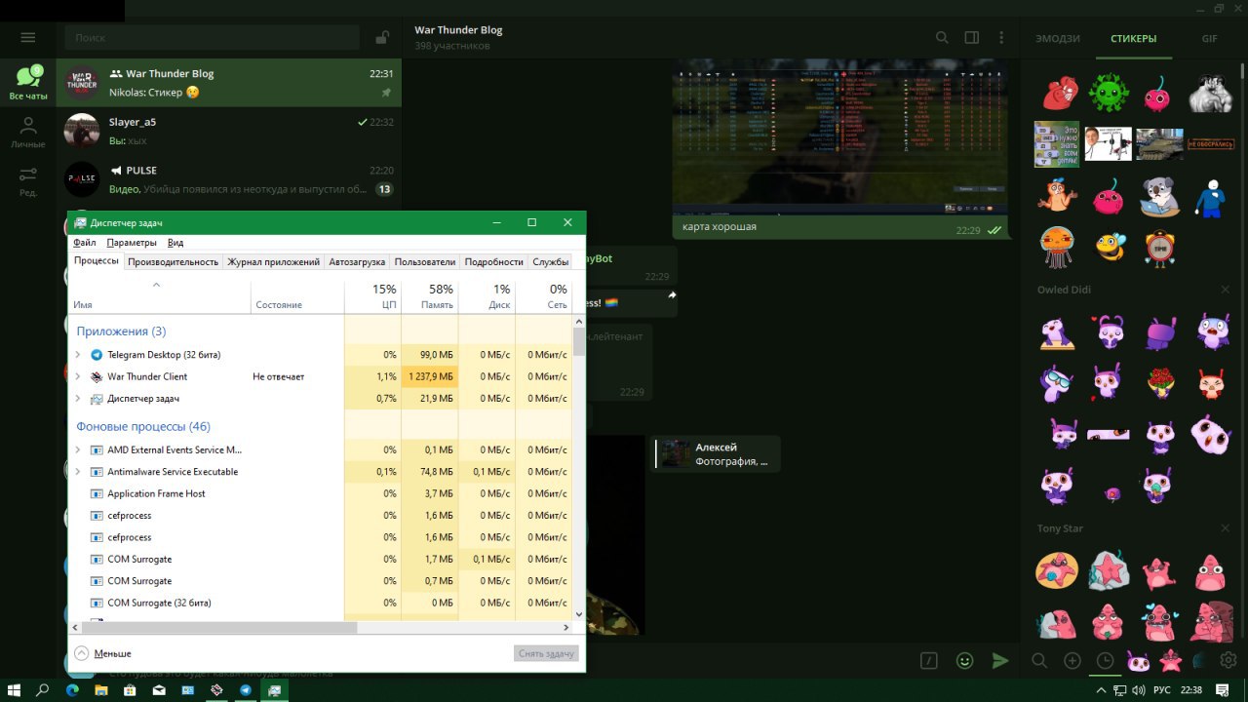Open the Telegram hamburger main menu

point(27,37)
